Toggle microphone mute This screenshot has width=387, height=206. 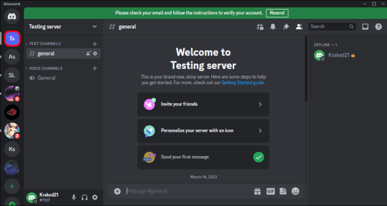click(x=73, y=198)
